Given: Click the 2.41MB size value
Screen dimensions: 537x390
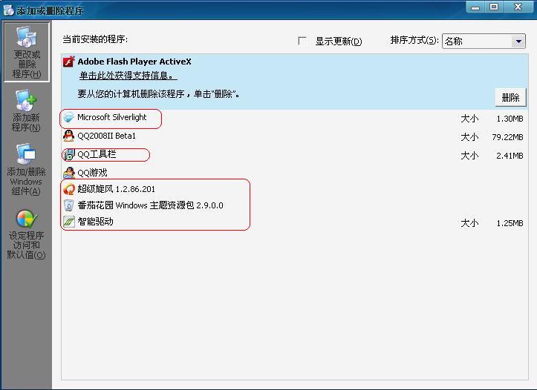Looking at the screenshot, I should 510,156.
